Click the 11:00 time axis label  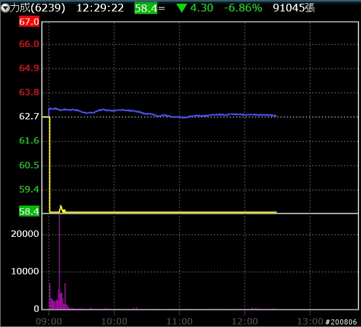[180, 321]
